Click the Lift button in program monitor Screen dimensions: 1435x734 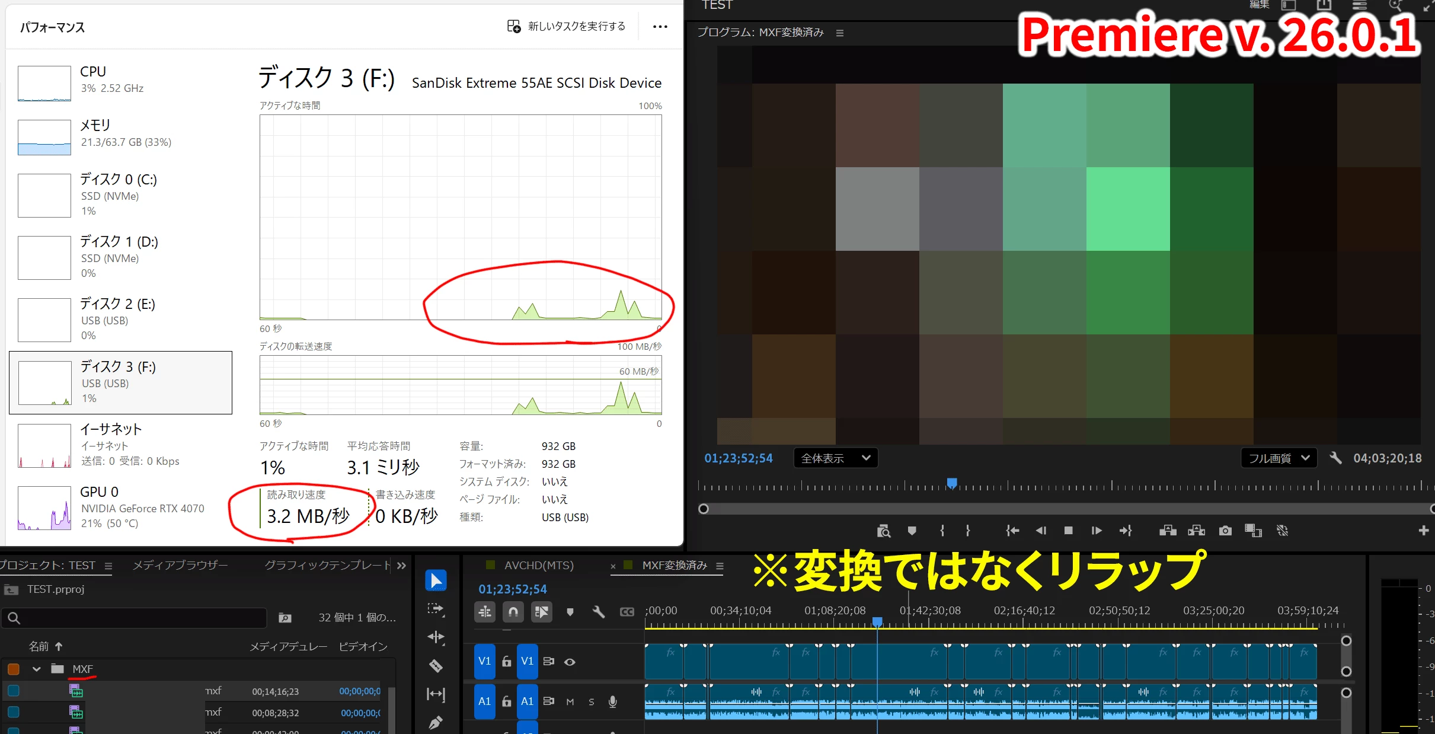1168,531
